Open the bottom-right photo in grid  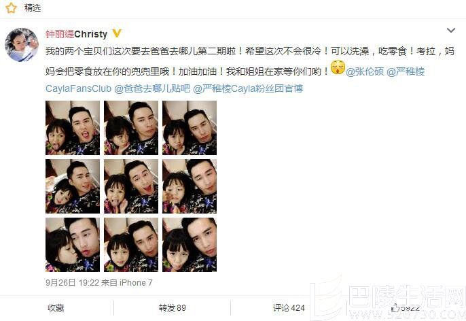tap(190, 245)
